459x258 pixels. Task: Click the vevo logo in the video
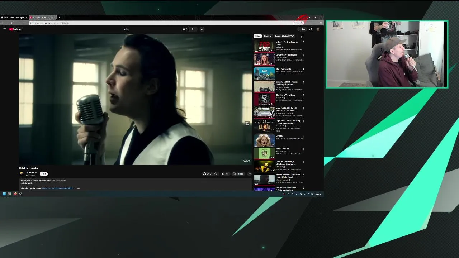(247, 161)
